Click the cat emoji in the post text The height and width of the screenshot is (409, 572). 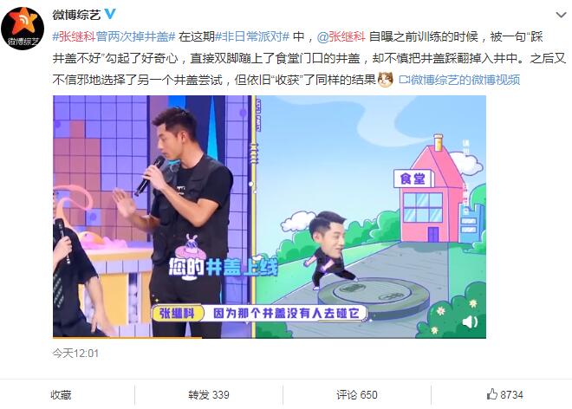coord(386,80)
